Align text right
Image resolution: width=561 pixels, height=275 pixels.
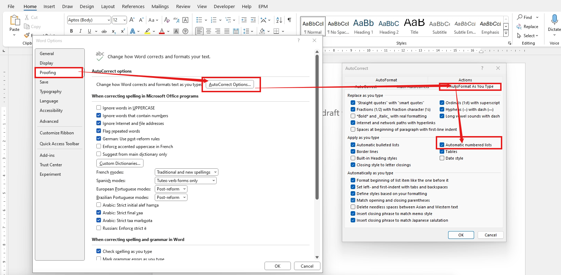[218, 31]
